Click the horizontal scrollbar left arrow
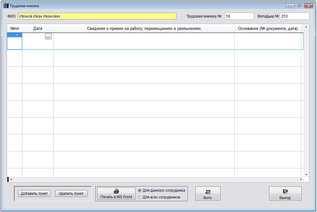 click(x=11, y=179)
